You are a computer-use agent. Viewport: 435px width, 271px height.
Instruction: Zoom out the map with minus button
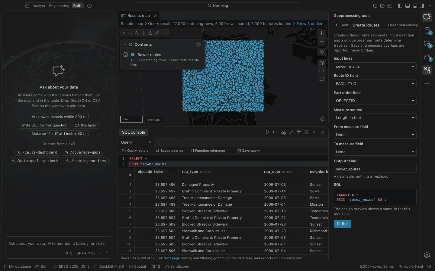[x=322, y=42]
